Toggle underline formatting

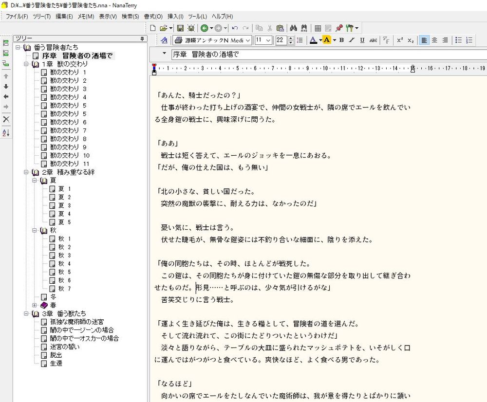pyautogui.click(x=362, y=40)
